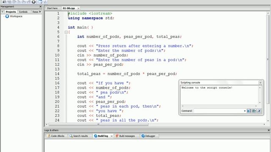The width and height of the screenshot is (271, 152).
Task: Click the "Welcome to the script console!" text
Action: 207,88
